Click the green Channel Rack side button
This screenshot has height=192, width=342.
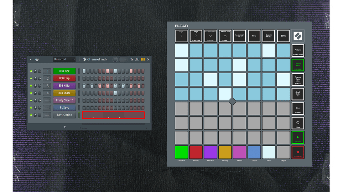tap(298, 65)
